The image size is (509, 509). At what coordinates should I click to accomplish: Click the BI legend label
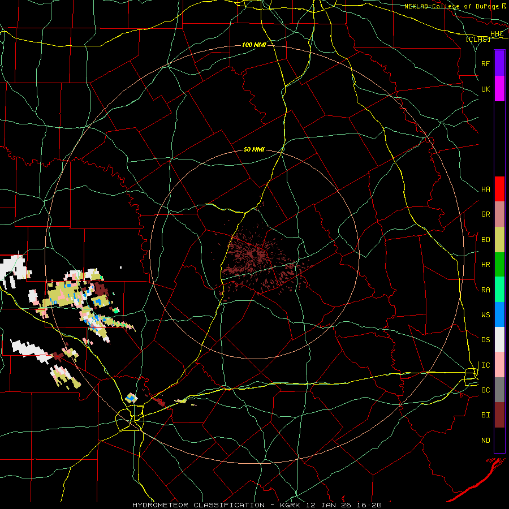(x=485, y=415)
